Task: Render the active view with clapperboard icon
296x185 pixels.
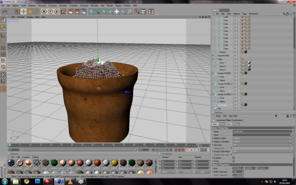Action: point(71,11)
